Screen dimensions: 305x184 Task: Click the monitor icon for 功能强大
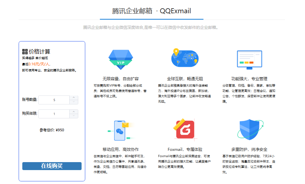[x=249, y=60]
